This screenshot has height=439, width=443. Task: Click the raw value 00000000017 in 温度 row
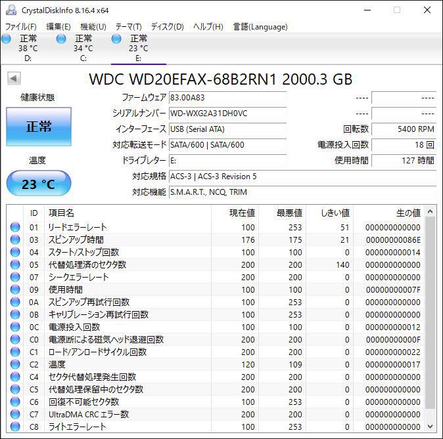click(392, 364)
